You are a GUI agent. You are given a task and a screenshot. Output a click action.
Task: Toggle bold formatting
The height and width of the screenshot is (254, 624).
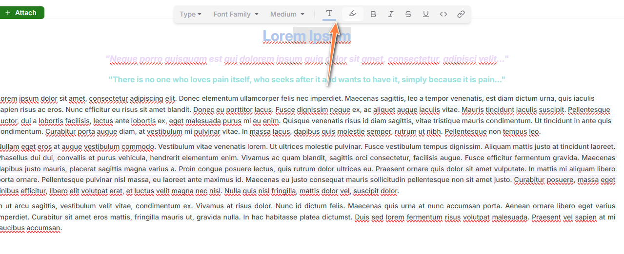click(373, 14)
